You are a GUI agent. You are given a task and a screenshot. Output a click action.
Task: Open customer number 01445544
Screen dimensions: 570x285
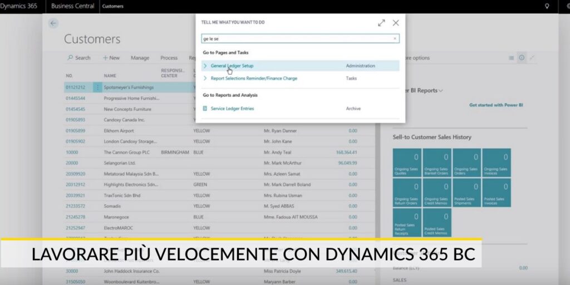coord(75,98)
